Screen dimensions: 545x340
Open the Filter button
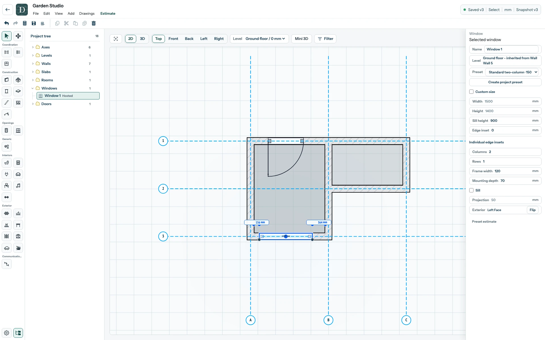coord(325,39)
